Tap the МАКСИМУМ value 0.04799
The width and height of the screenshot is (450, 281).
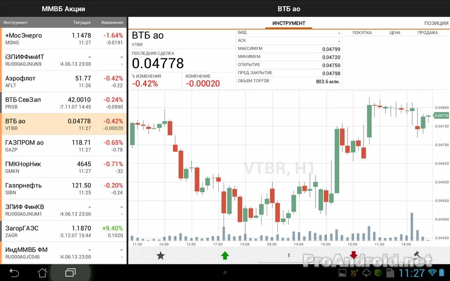point(331,49)
